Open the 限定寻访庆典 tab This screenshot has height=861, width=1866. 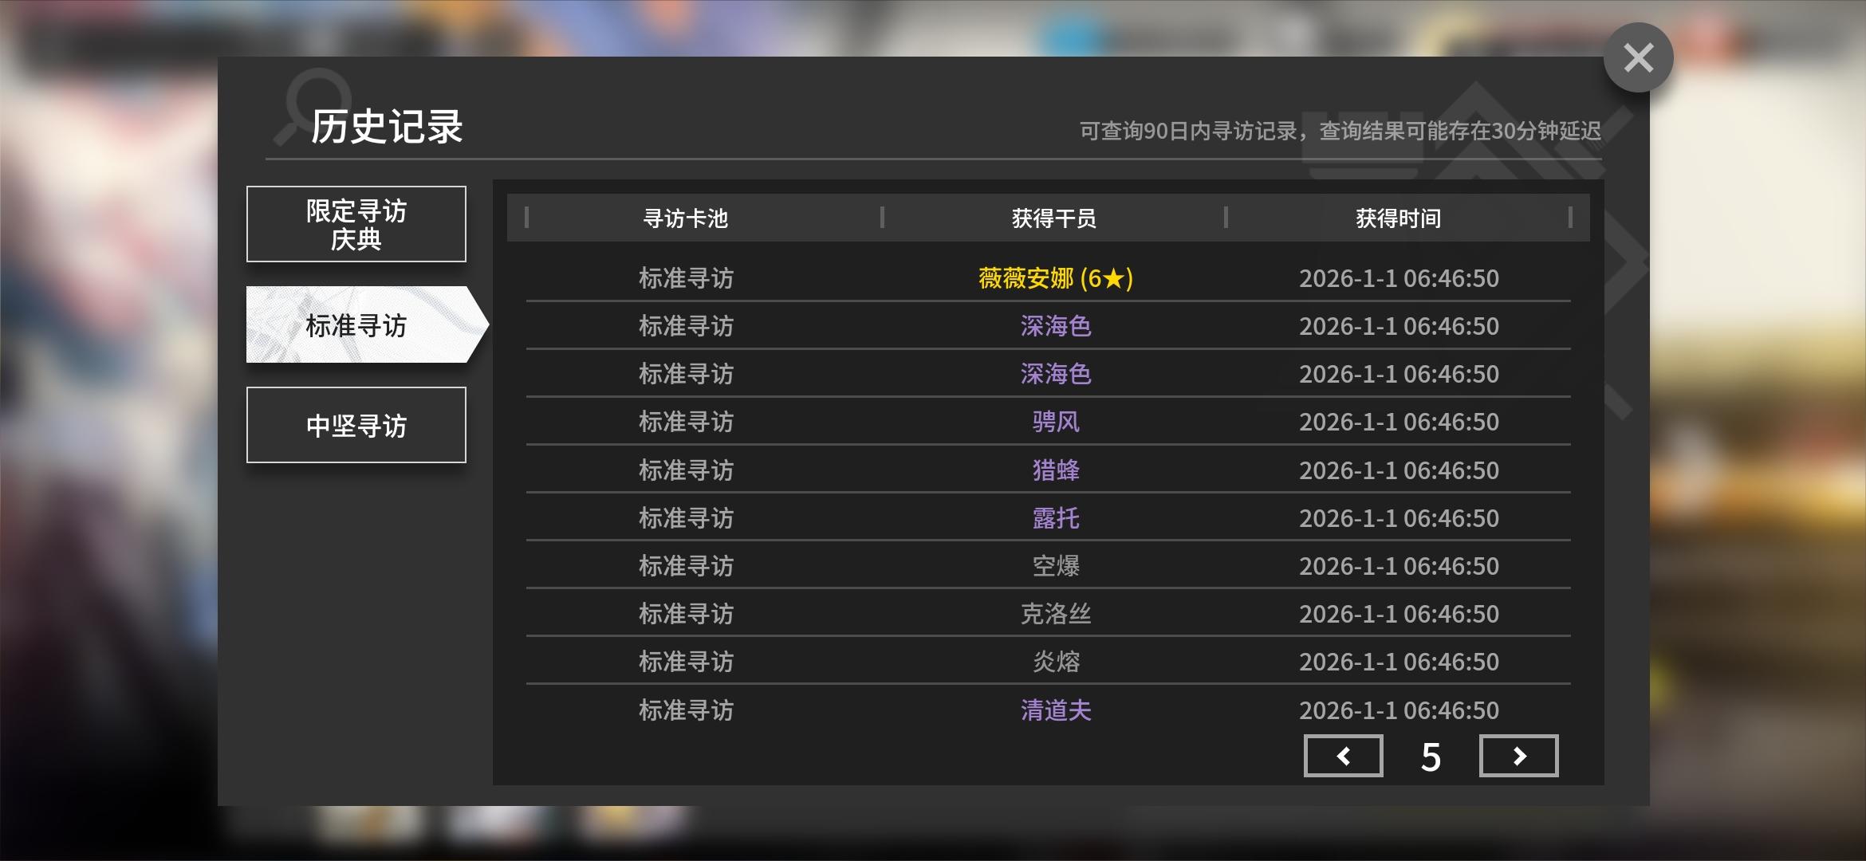[x=356, y=224]
